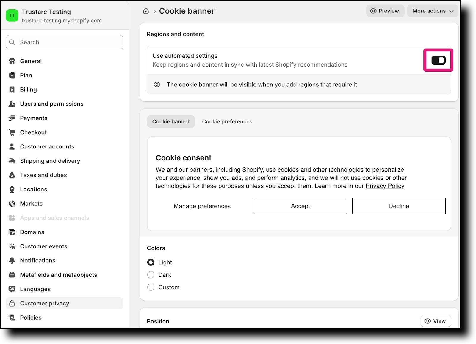Viewport: 476px width, 344px height.
Task: Open Plan settings
Action: click(x=65, y=75)
